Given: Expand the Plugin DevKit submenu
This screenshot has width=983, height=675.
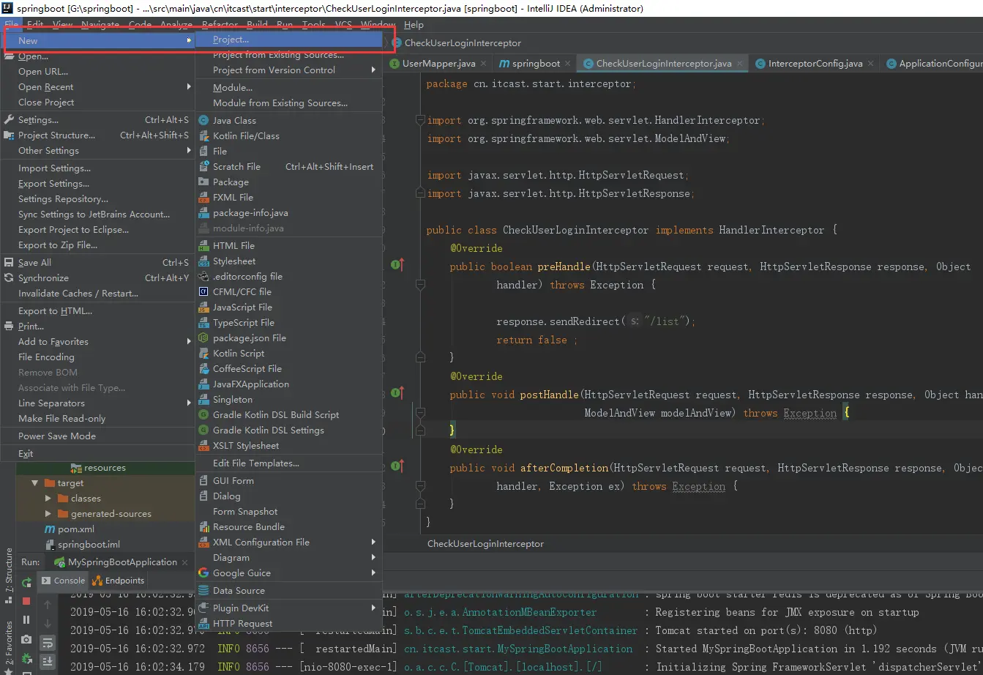Looking at the screenshot, I should (289, 608).
